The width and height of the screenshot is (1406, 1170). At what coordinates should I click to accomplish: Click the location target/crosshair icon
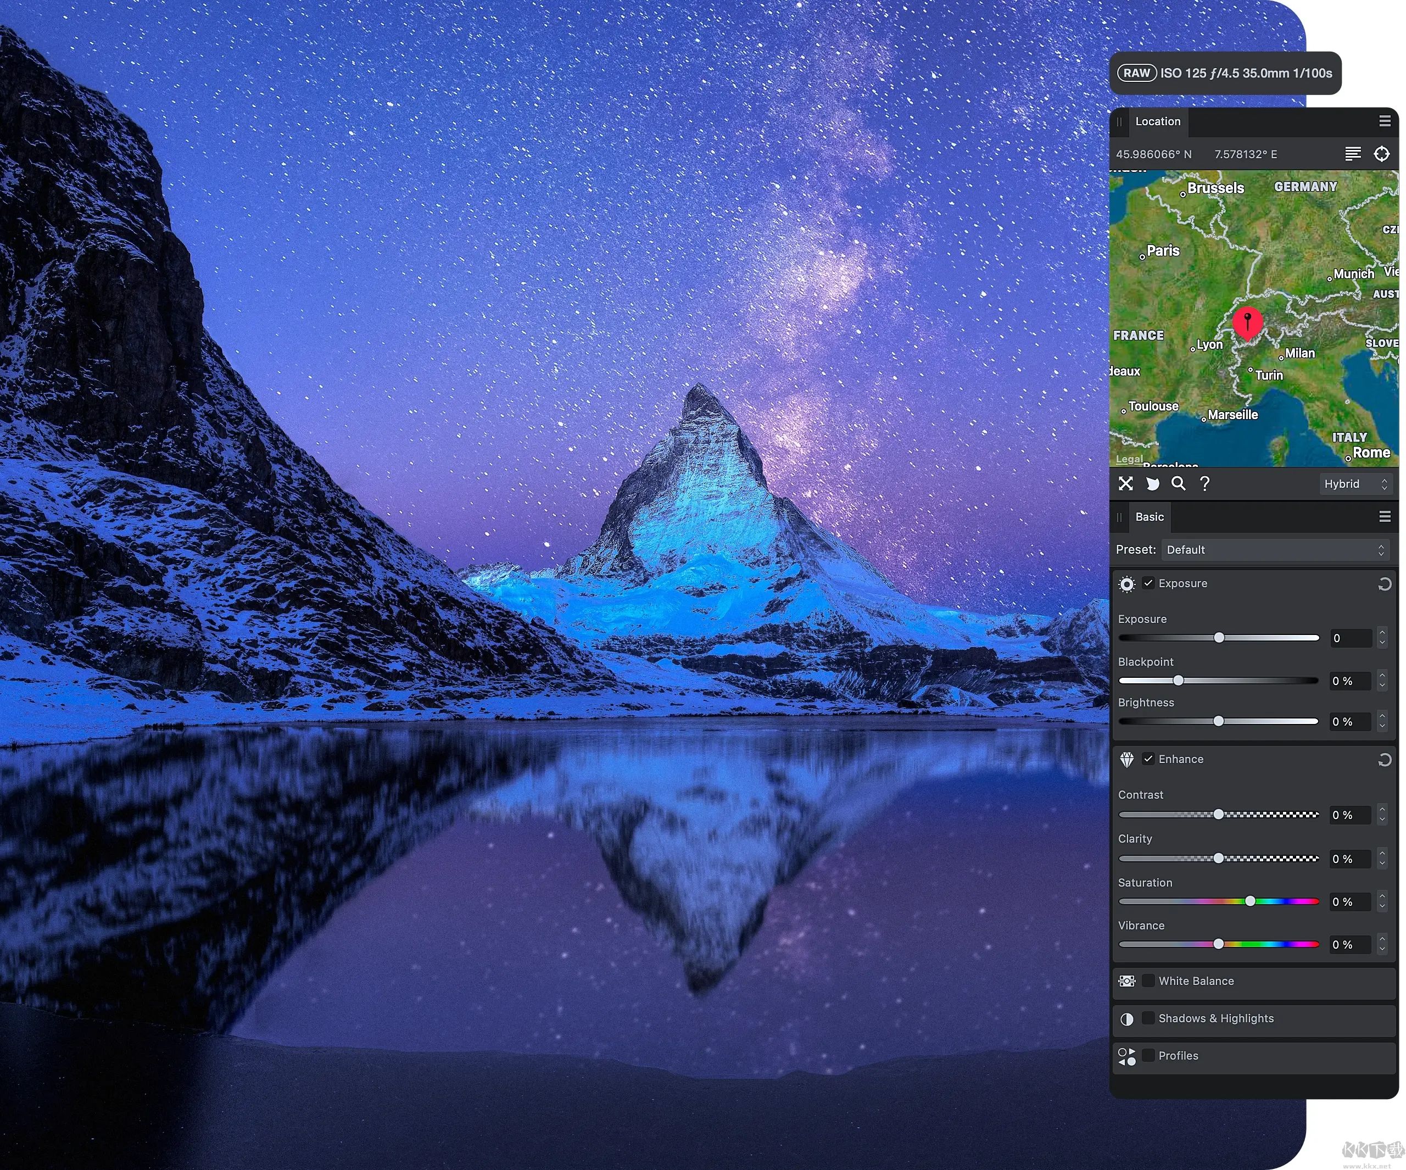tap(1381, 153)
